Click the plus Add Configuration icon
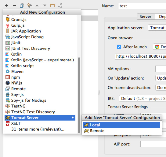This screenshot has width=166, height=157. [7, 5]
